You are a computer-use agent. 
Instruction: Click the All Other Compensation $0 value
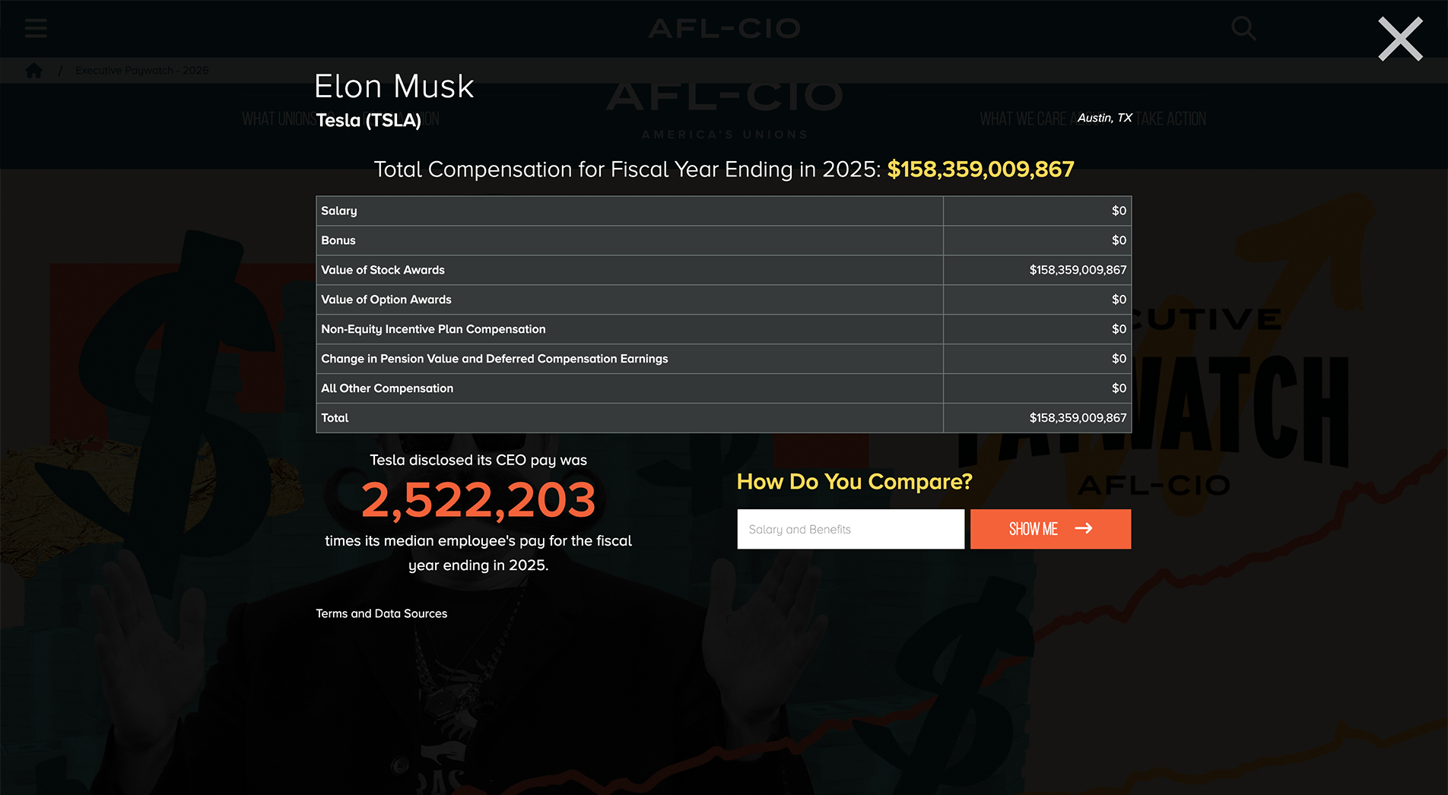pos(1119,388)
